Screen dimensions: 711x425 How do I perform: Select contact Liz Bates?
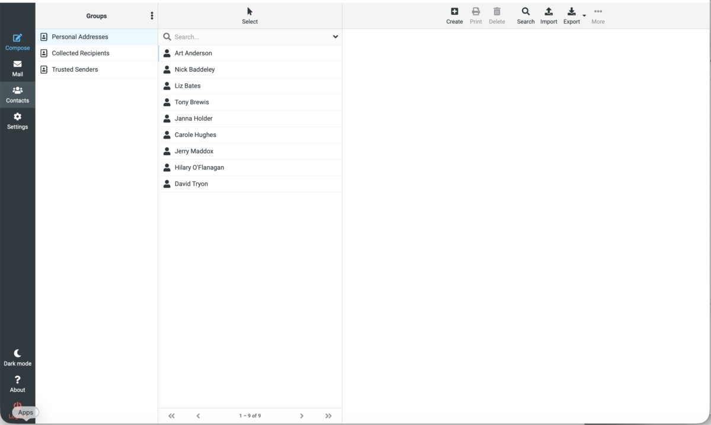[250, 86]
